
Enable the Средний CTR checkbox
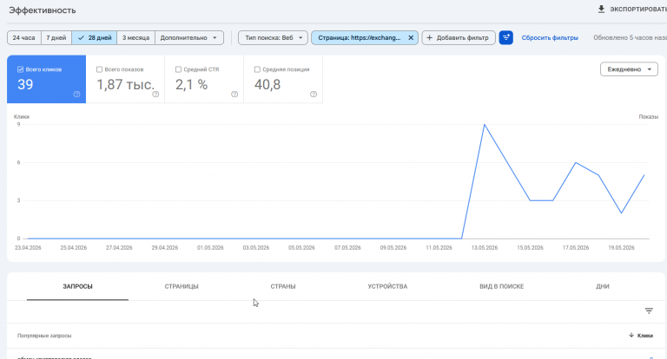click(x=178, y=69)
